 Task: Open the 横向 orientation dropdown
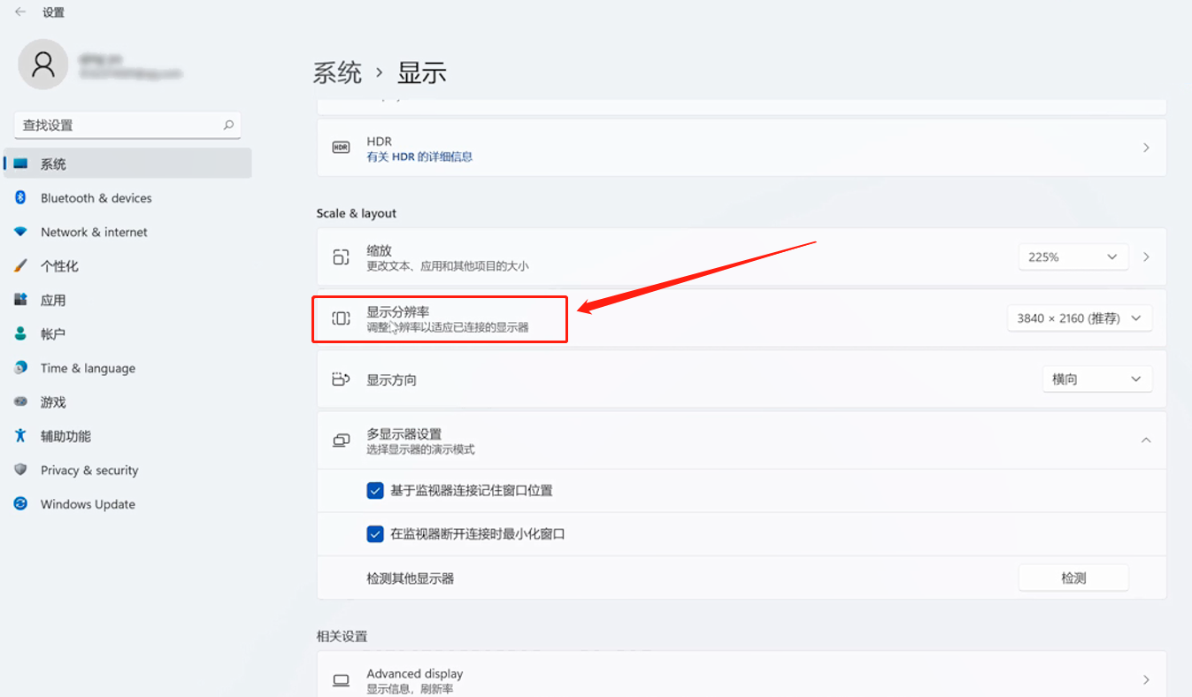point(1096,379)
